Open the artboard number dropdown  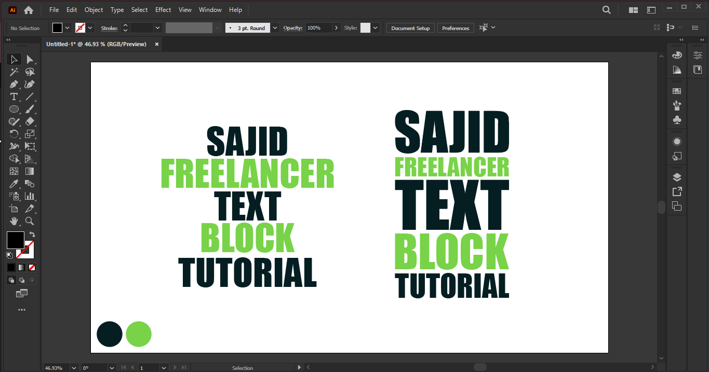click(x=164, y=368)
